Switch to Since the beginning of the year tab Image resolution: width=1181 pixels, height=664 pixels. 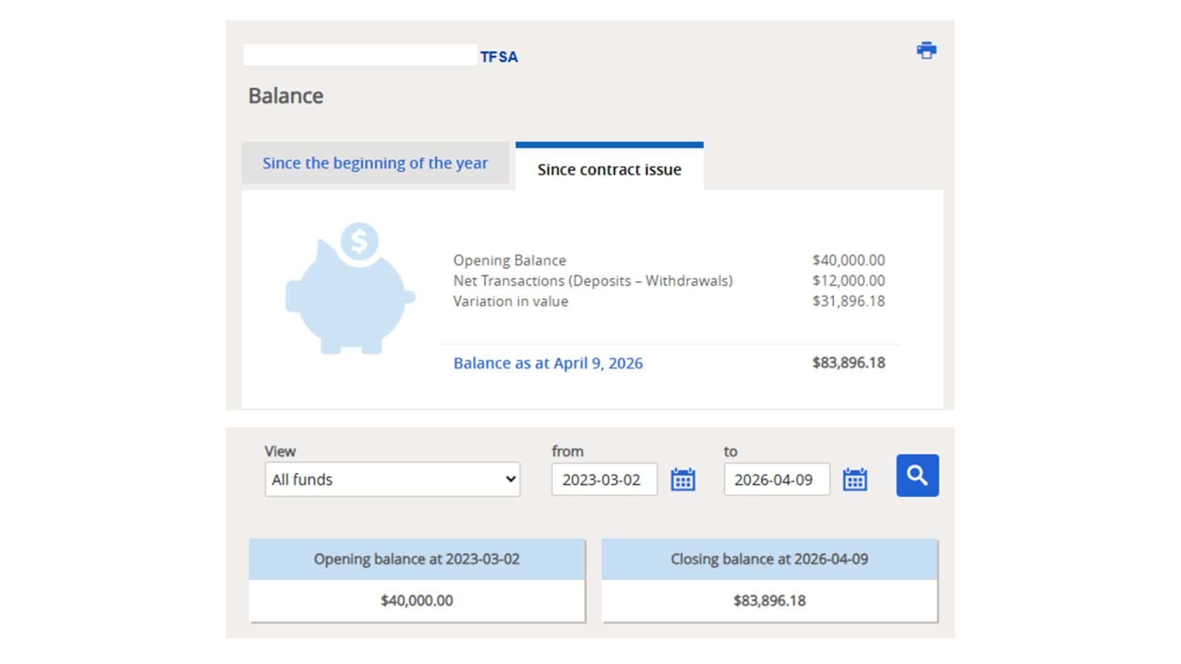pyautogui.click(x=375, y=163)
